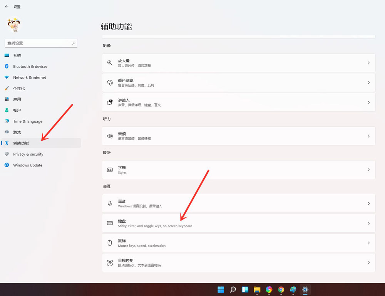The height and width of the screenshot is (296, 385).
Task: Open the 鼠标 mouse accessibility settings
Action: pos(239,243)
